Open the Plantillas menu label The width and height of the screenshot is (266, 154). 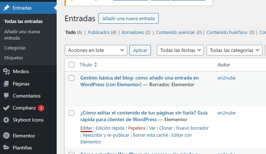click(x=22, y=148)
